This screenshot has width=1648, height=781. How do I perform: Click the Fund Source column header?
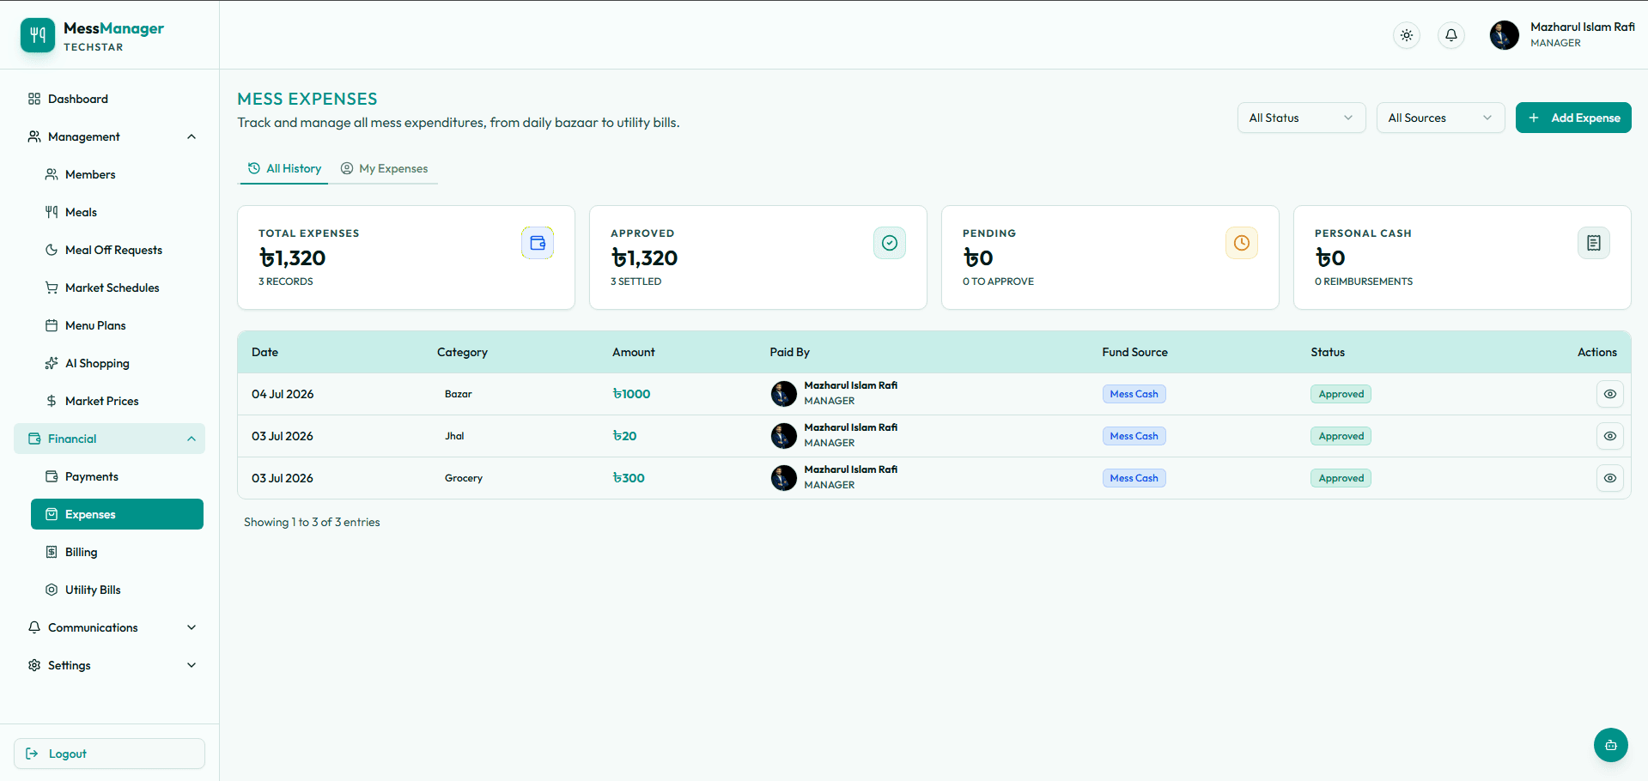(x=1134, y=352)
